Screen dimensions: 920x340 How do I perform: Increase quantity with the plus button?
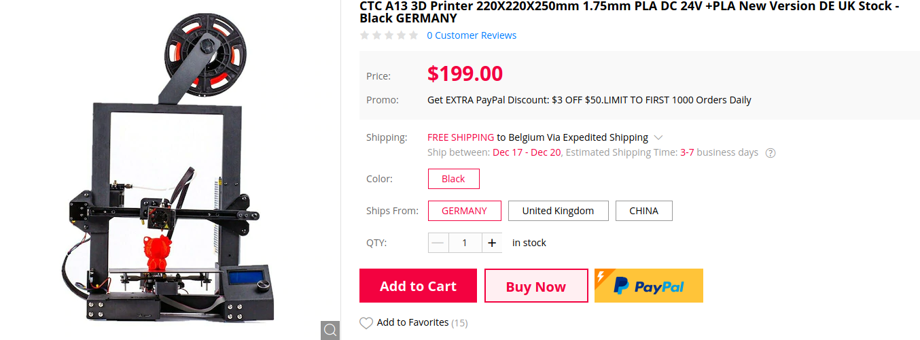click(492, 243)
